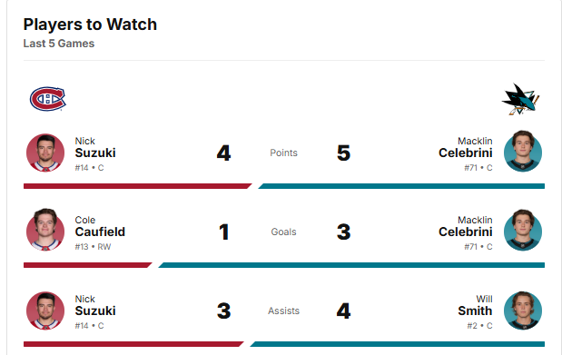
Task: Select Macklin Celebrini's photo in Goals row
Action: [x=523, y=231]
